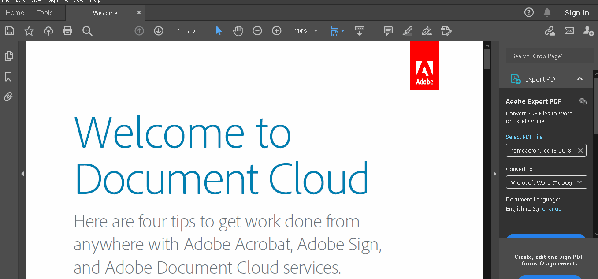
Task: Open Convert to Microsoft Word dropdown
Action: [x=546, y=182]
